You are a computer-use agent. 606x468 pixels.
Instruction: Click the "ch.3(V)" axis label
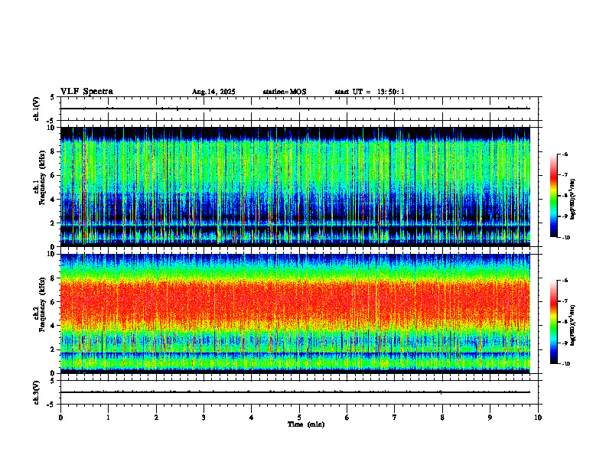37,392
